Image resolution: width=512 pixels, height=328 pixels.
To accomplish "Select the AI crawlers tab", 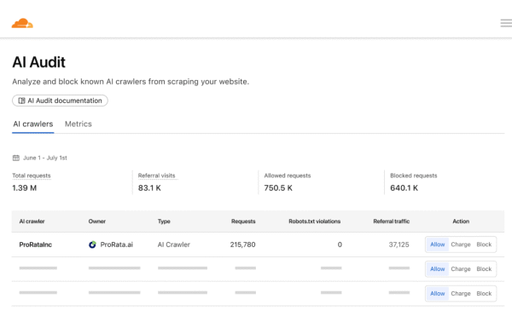I will pos(33,124).
